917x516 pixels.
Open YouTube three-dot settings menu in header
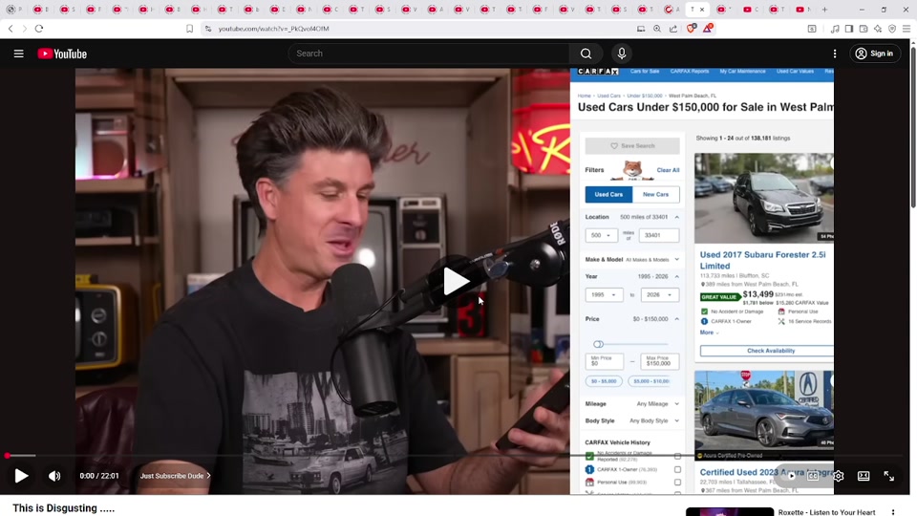tap(835, 54)
